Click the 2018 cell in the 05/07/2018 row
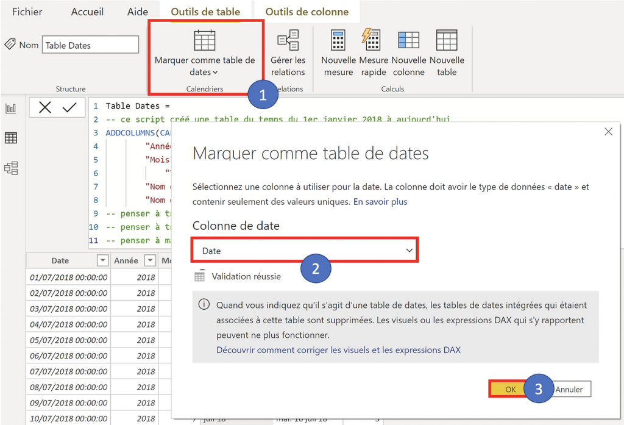The image size is (624, 425). tap(135, 340)
